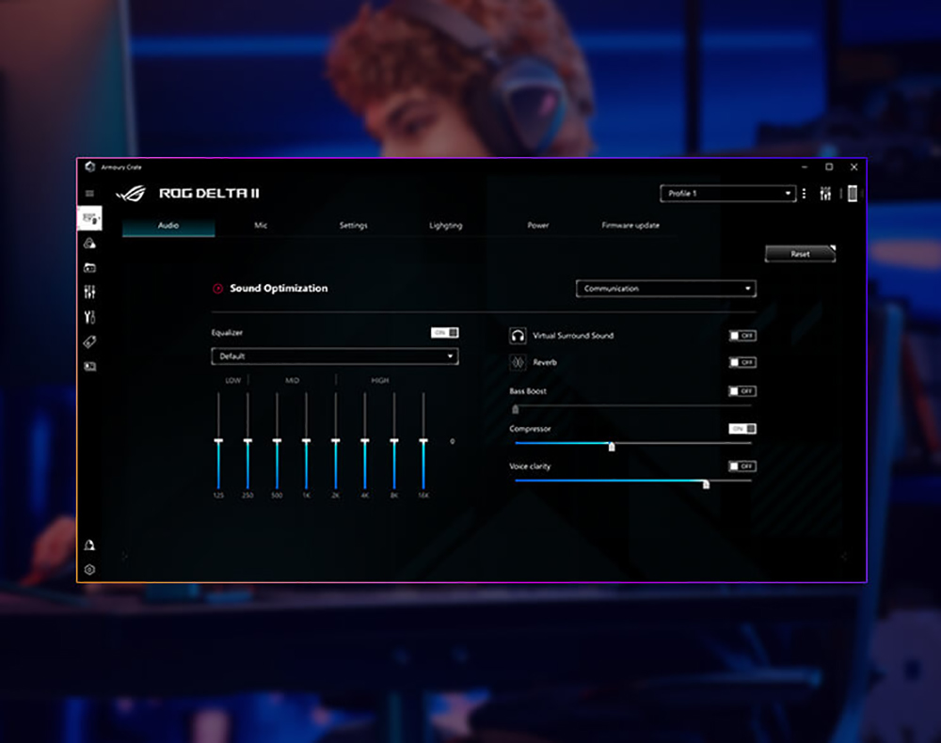Click the sliders icon in the sidebar
941x743 pixels.
[91, 292]
